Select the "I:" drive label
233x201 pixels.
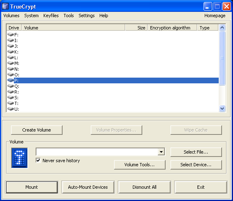coord(16,40)
